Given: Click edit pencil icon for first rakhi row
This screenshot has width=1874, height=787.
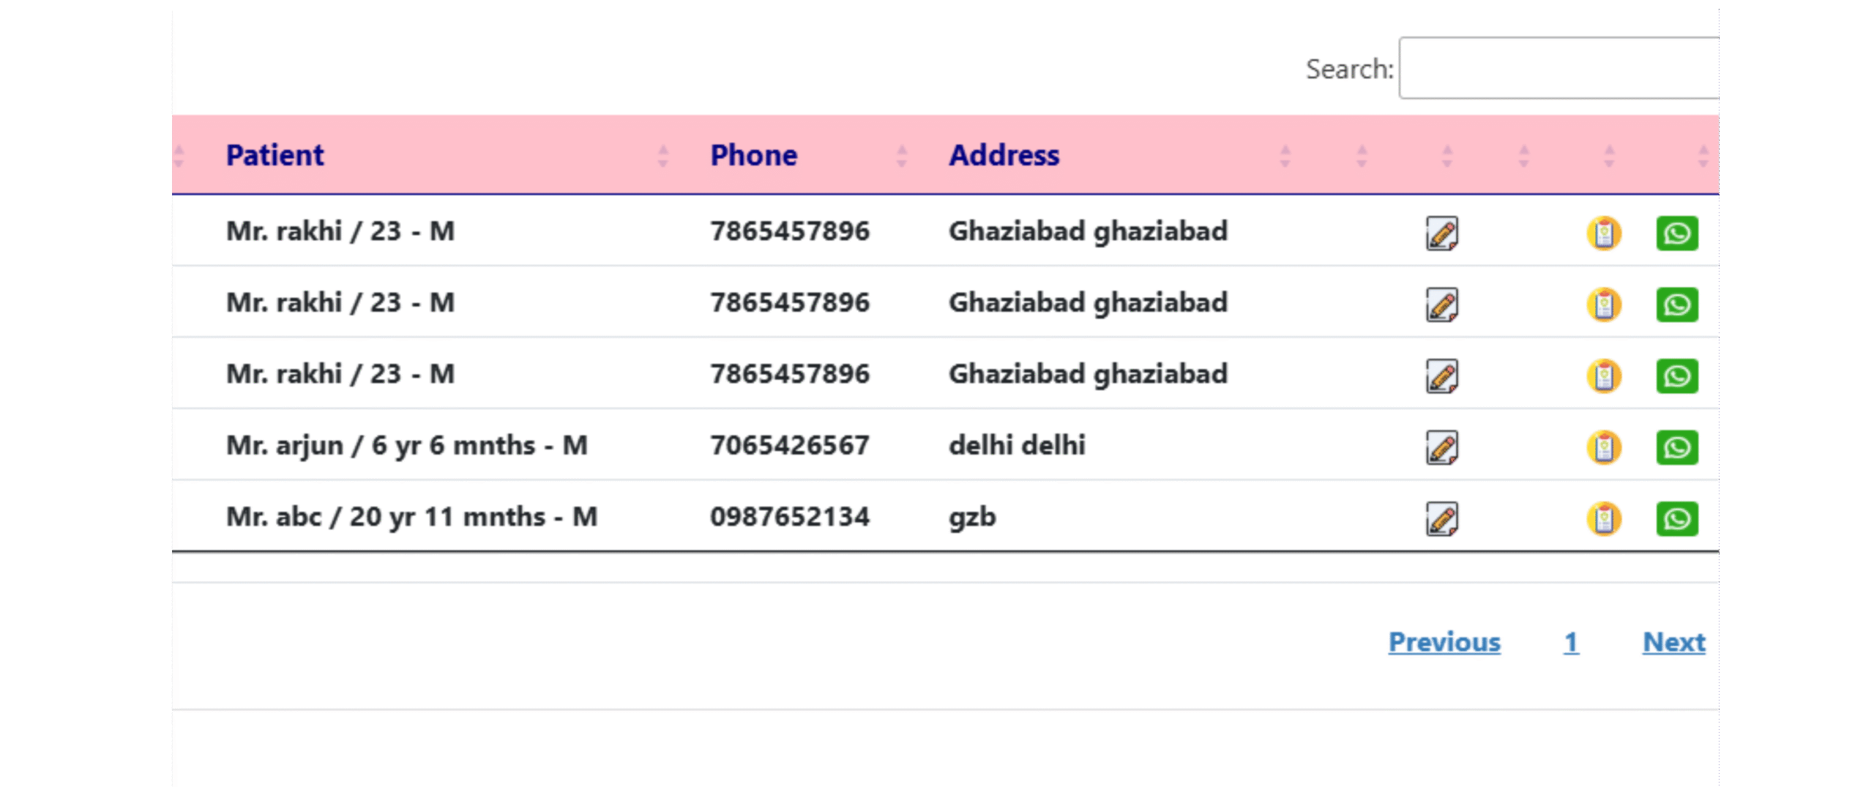Looking at the screenshot, I should coord(1441,233).
